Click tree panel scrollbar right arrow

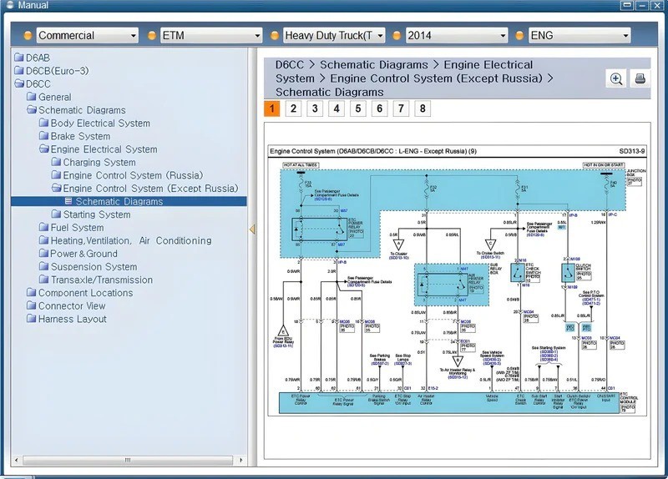coord(241,461)
